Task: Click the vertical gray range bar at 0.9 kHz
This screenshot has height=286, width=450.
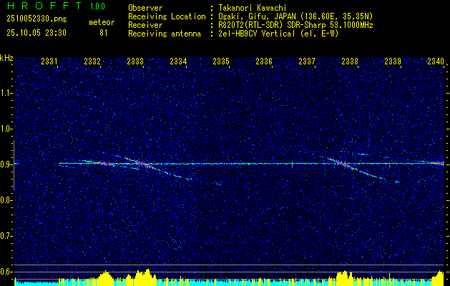Action: tap(14, 165)
